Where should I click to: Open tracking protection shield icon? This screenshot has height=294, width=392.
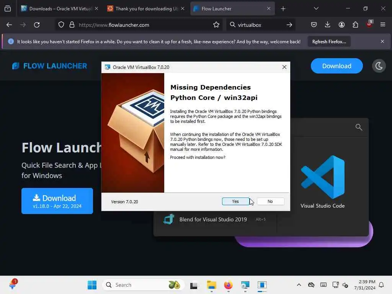point(61,25)
